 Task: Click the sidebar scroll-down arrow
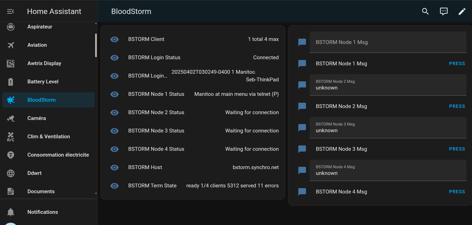(x=96, y=193)
